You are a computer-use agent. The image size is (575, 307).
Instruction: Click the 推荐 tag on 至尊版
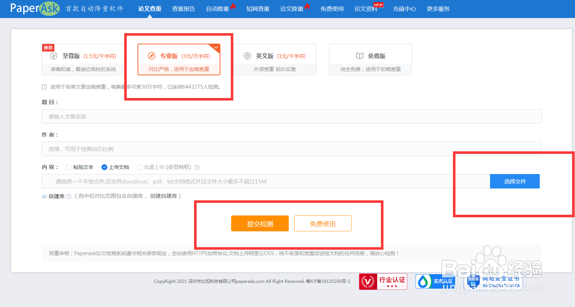[48, 48]
